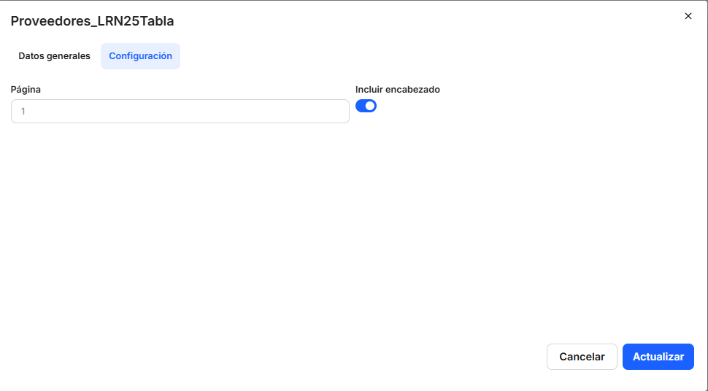Open the general data tab
The width and height of the screenshot is (708, 391).
pyautogui.click(x=54, y=56)
